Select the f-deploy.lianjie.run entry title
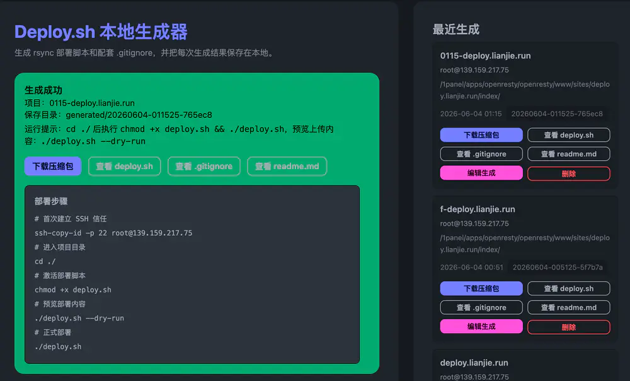630x381 pixels. (x=478, y=209)
